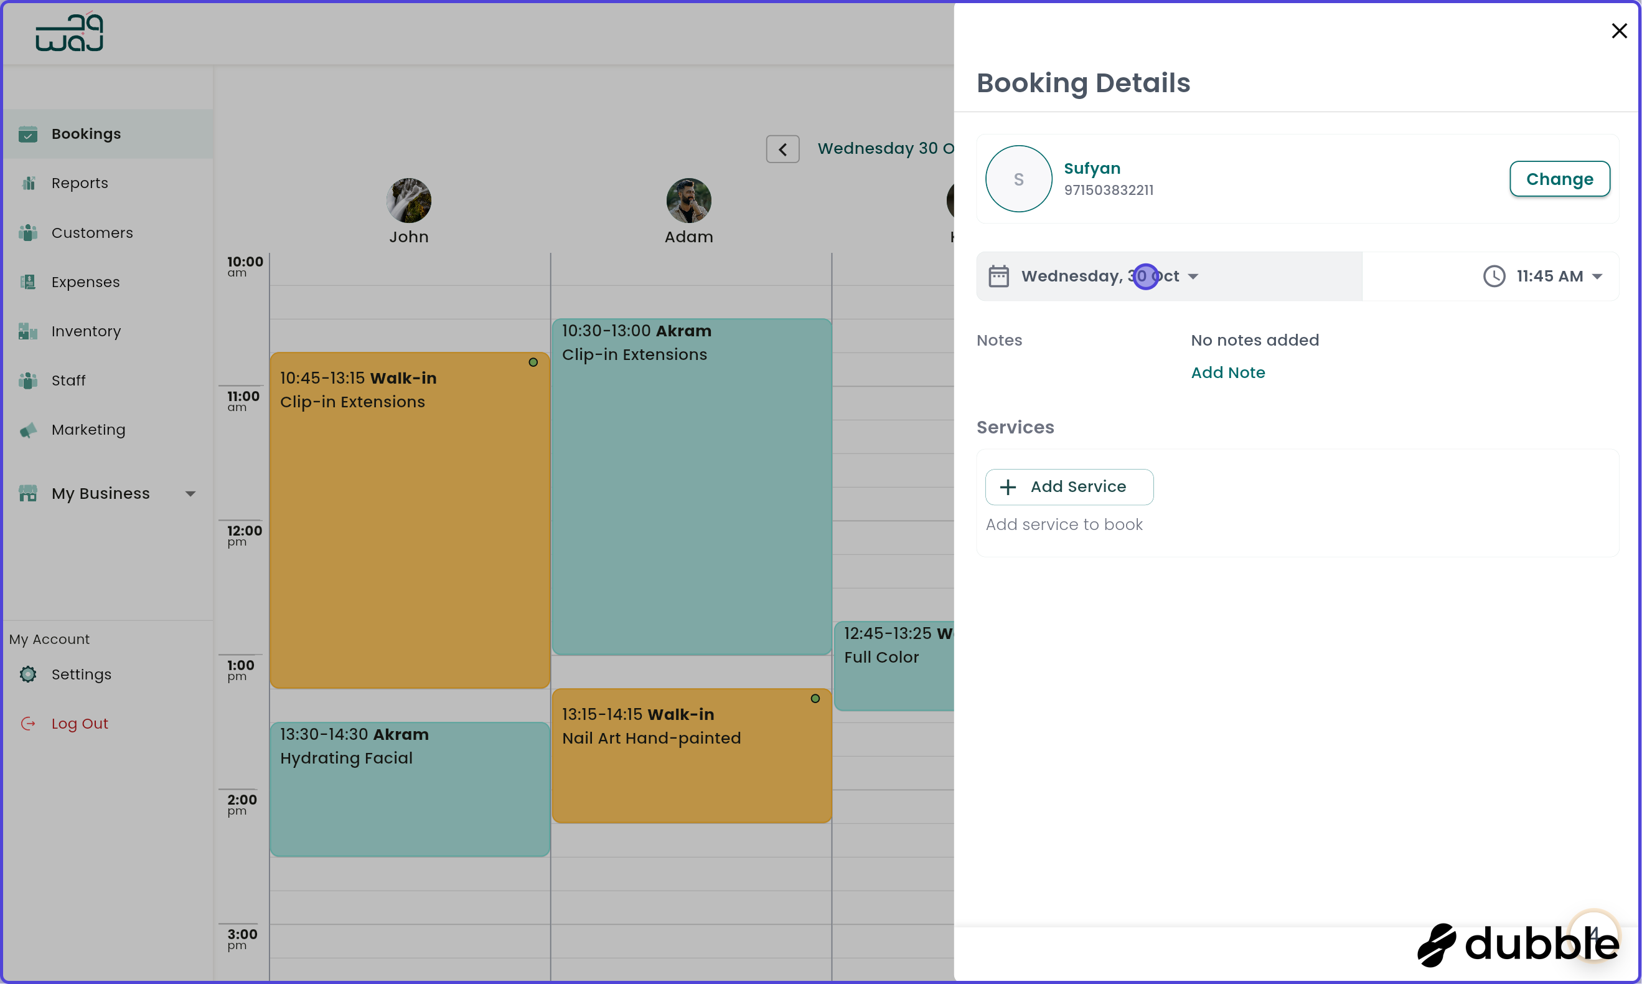Click Add Note under Notes

click(x=1227, y=372)
